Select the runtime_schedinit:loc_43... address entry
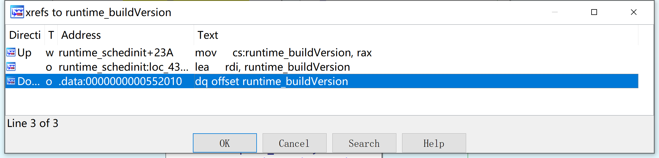 click(x=123, y=67)
